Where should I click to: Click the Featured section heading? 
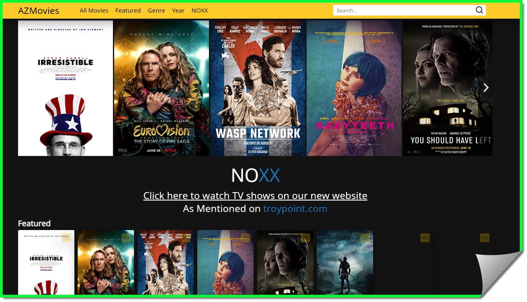point(34,223)
